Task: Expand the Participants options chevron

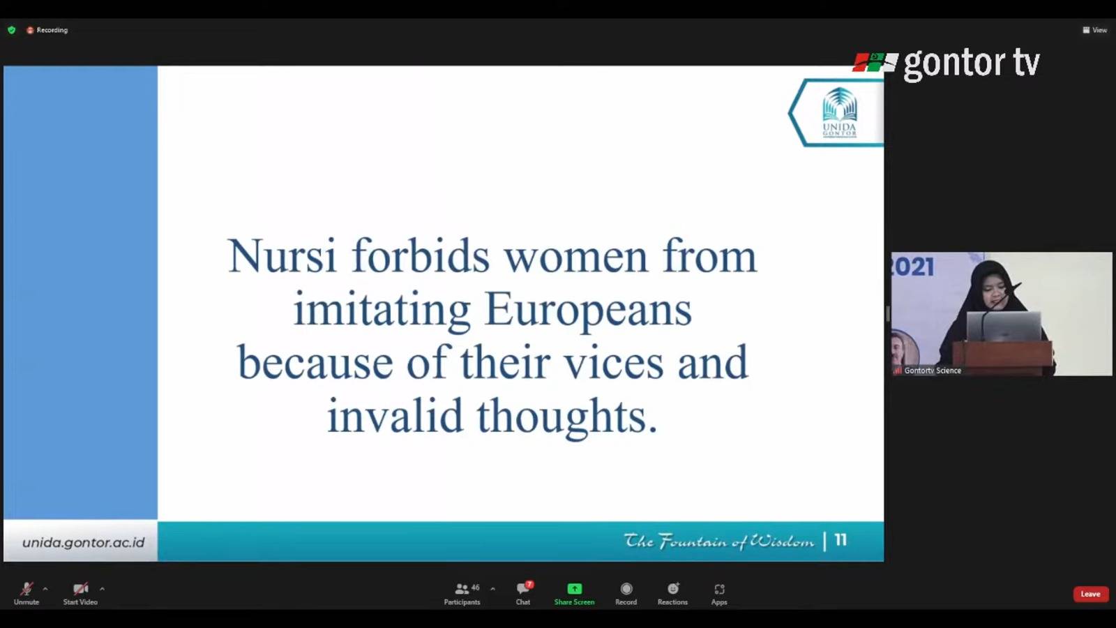Action: coord(492,589)
